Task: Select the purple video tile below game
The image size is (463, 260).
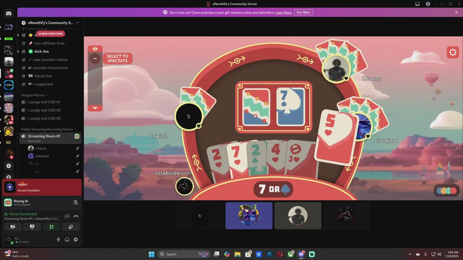Action: [249, 216]
